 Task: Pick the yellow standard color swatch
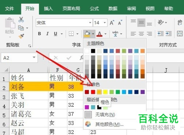click(x=105, y=92)
